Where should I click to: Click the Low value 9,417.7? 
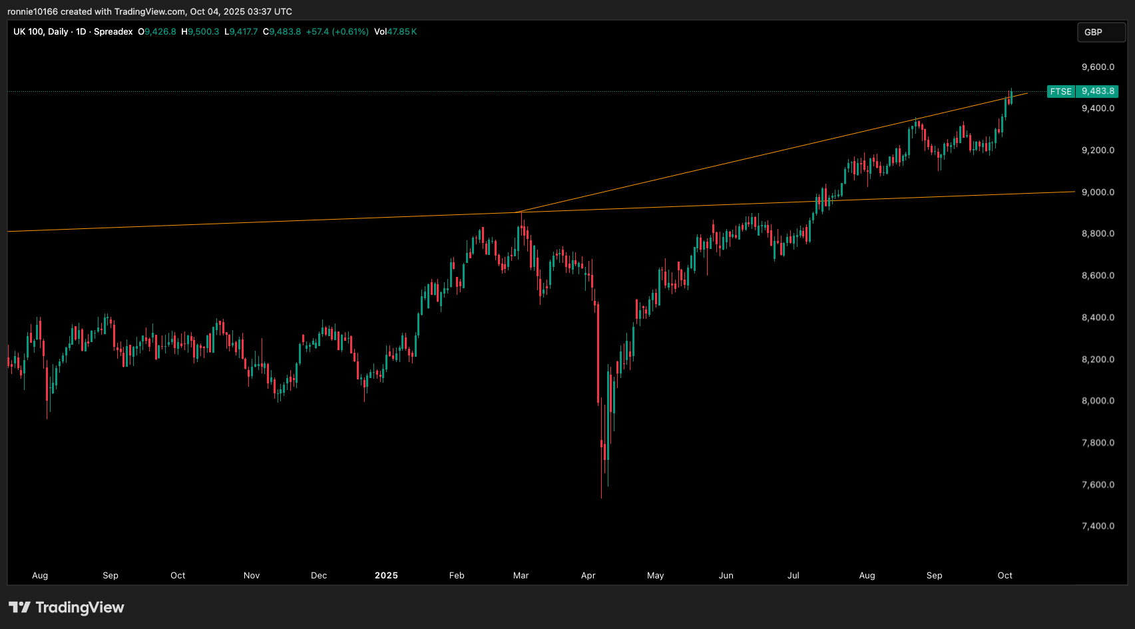pos(244,31)
